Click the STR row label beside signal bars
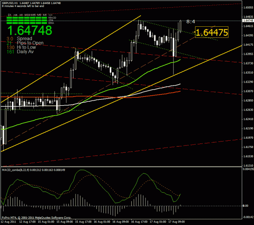The height and width of the screenshot is (225, 254). [x=51, y=20]
